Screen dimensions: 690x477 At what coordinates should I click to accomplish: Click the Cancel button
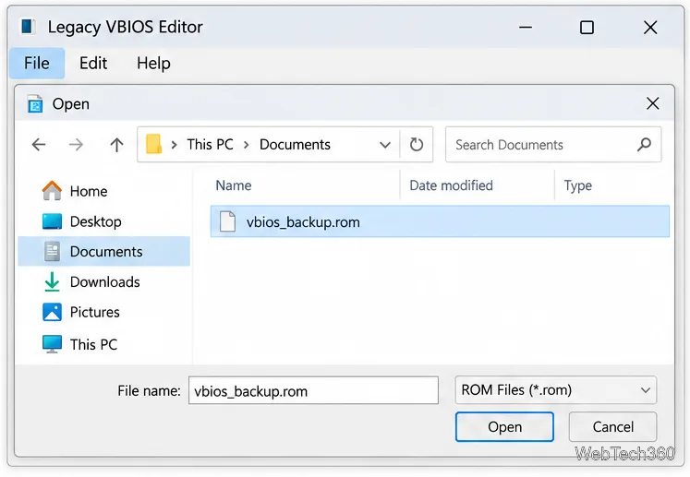tap(613, 427)
